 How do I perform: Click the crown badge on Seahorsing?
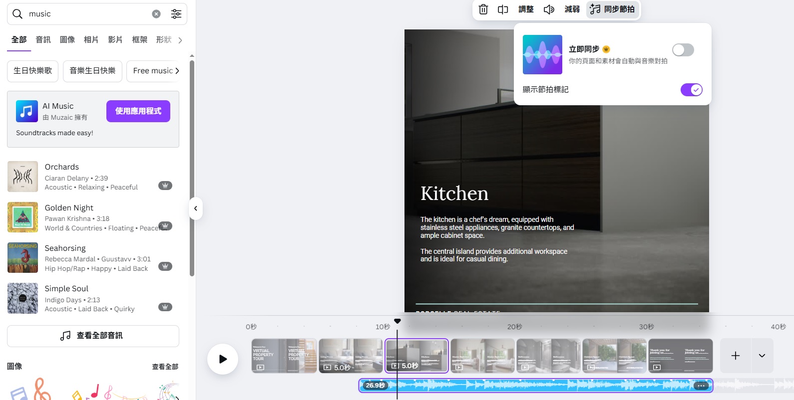[x=165, y=266]
